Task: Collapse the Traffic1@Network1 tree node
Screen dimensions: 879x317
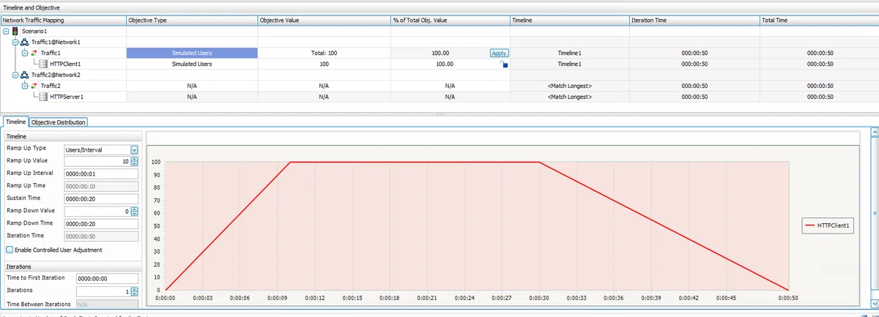Action: click(x=15, y=42)
